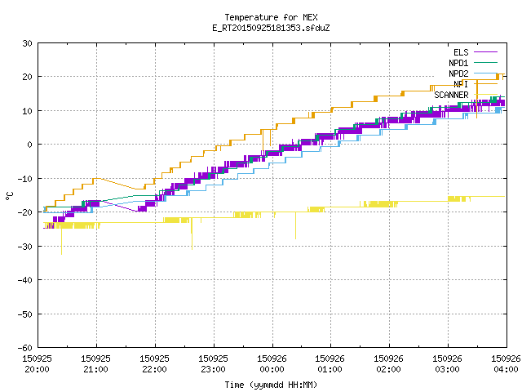Click the SCANNER legend label
Viewport: 522px width, 392px height.
[451, 95]
